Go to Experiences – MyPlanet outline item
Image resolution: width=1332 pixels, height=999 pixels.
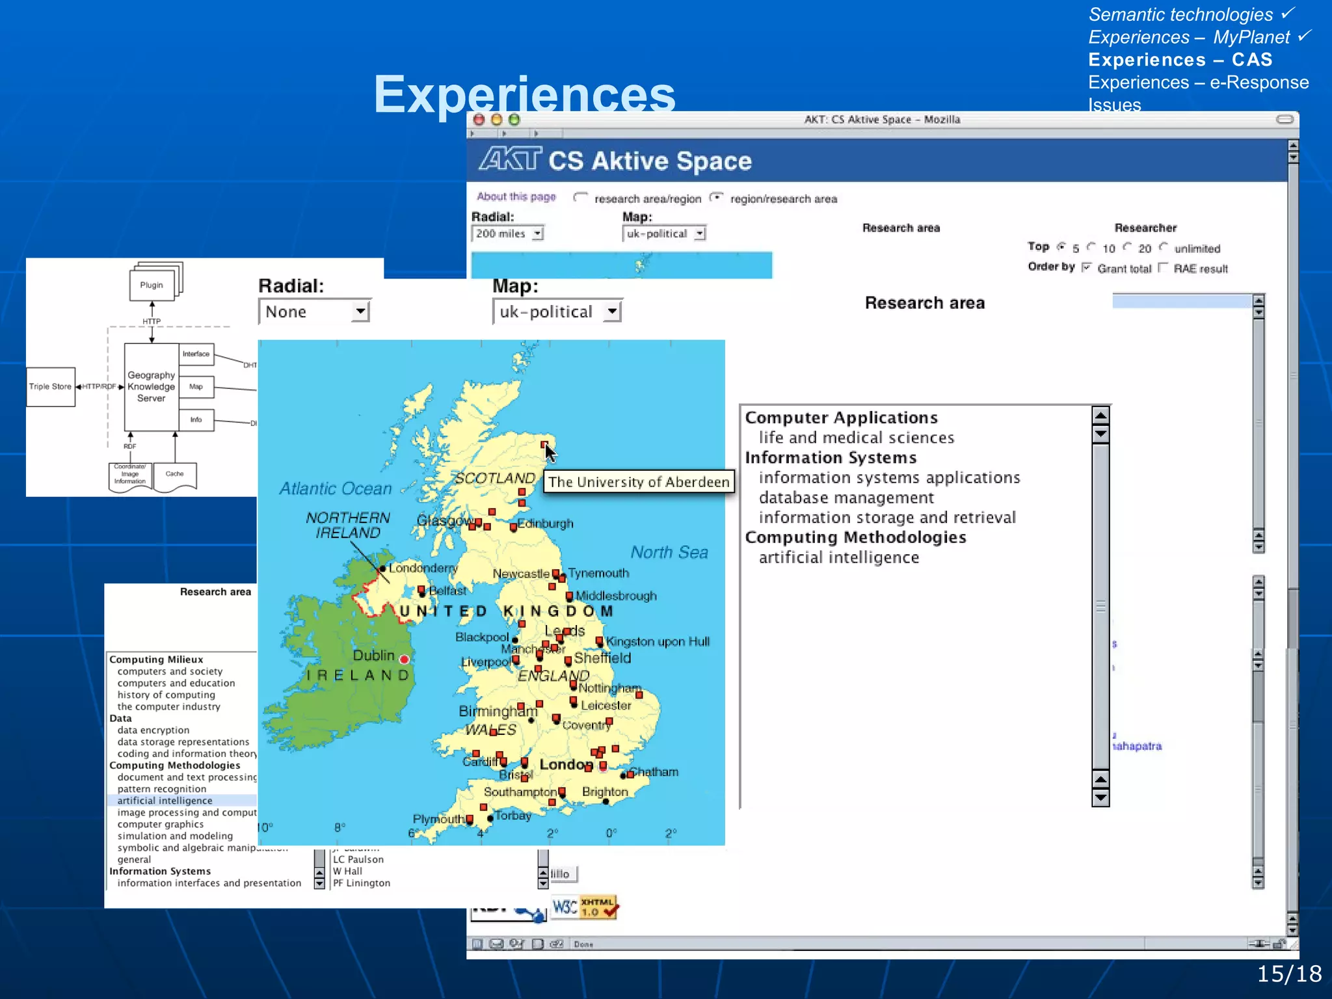[1189, 37]
